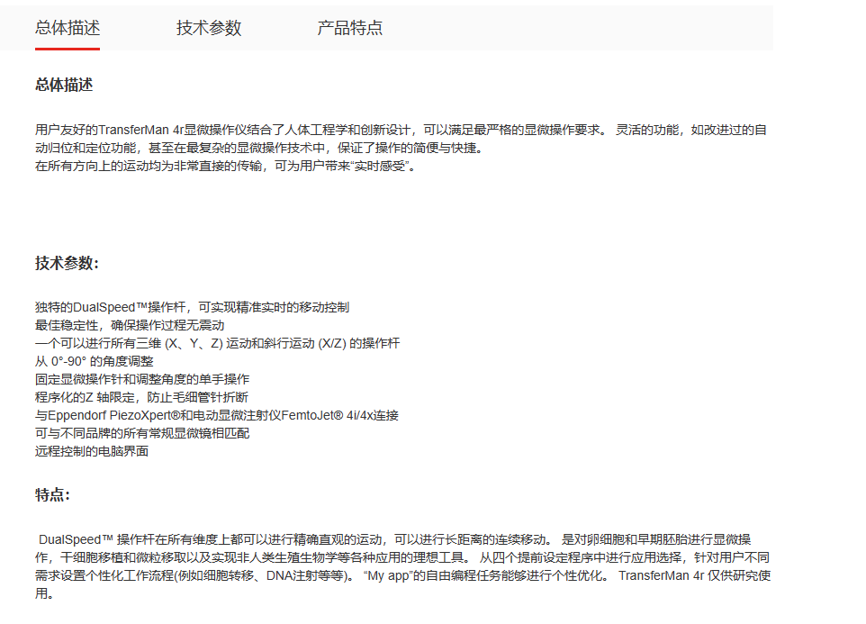Screen dimensions: 866x624
Task: Click the bold 总体描述 section heading
Action: (64, 85)
